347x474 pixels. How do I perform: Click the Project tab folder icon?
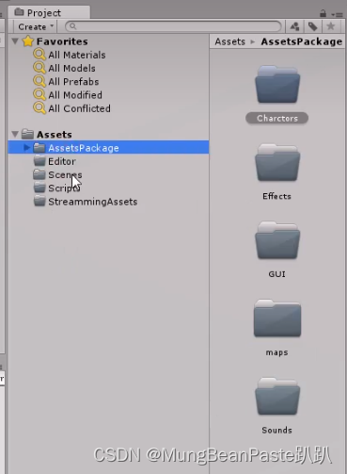(x=19, y=12)
